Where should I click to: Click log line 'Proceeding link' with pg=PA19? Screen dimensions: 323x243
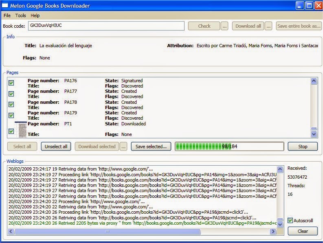(128, 212)
